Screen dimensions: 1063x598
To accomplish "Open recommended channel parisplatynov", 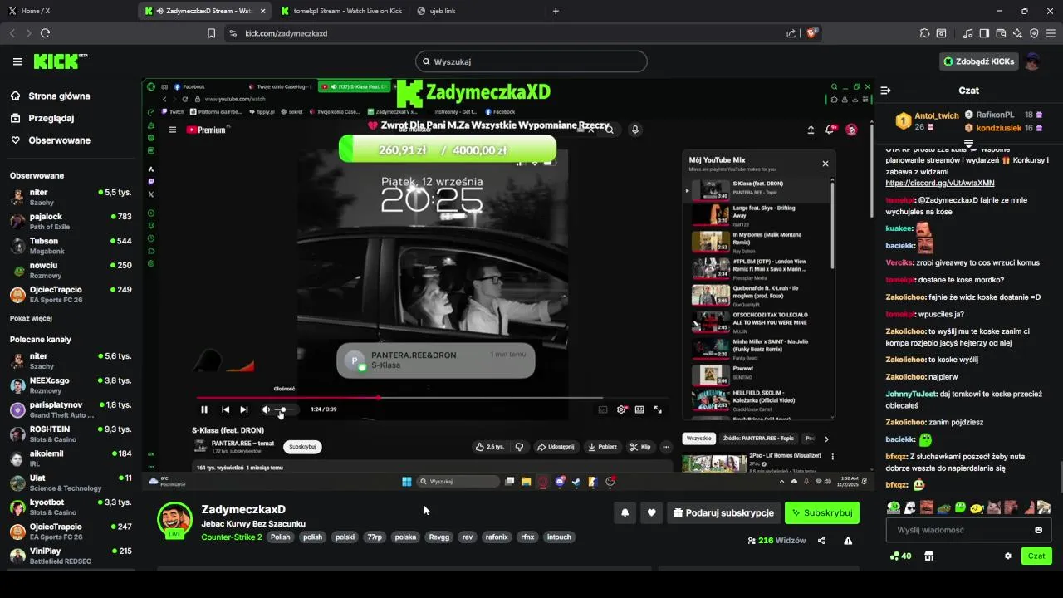I will tap(71, 409).
